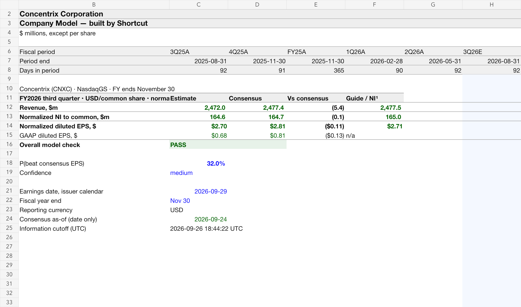Image resolution: width=521 pixels, height=307 pixels.
Task: Select the 'Fiscal period' label cell
Action: pyautogui.click(x=94, y=51)
